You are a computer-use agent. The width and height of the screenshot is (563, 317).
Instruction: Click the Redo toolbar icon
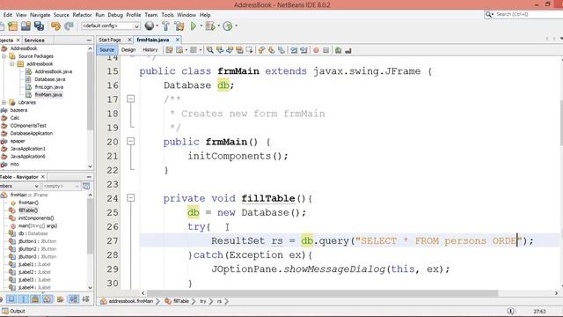(x=69, y=26)
